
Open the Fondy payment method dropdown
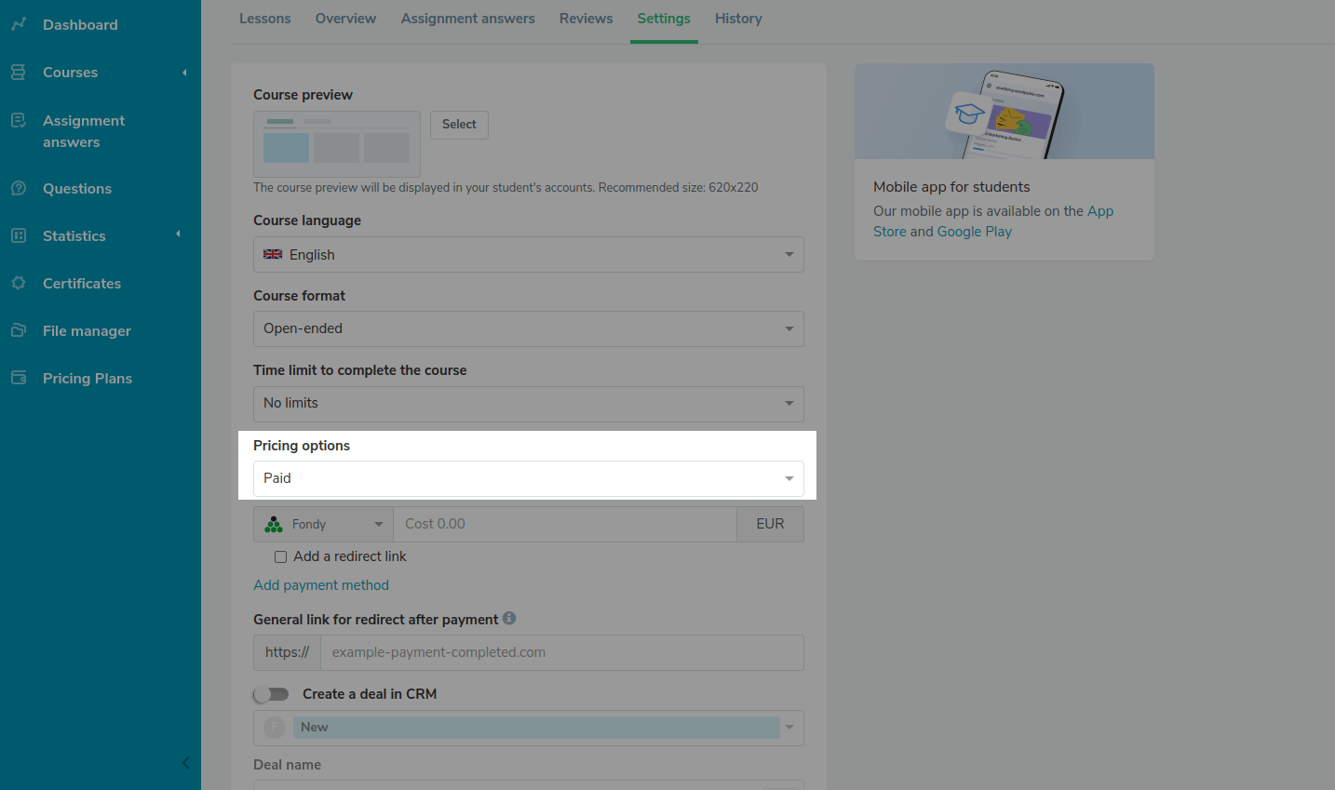(x=323, y=525)
